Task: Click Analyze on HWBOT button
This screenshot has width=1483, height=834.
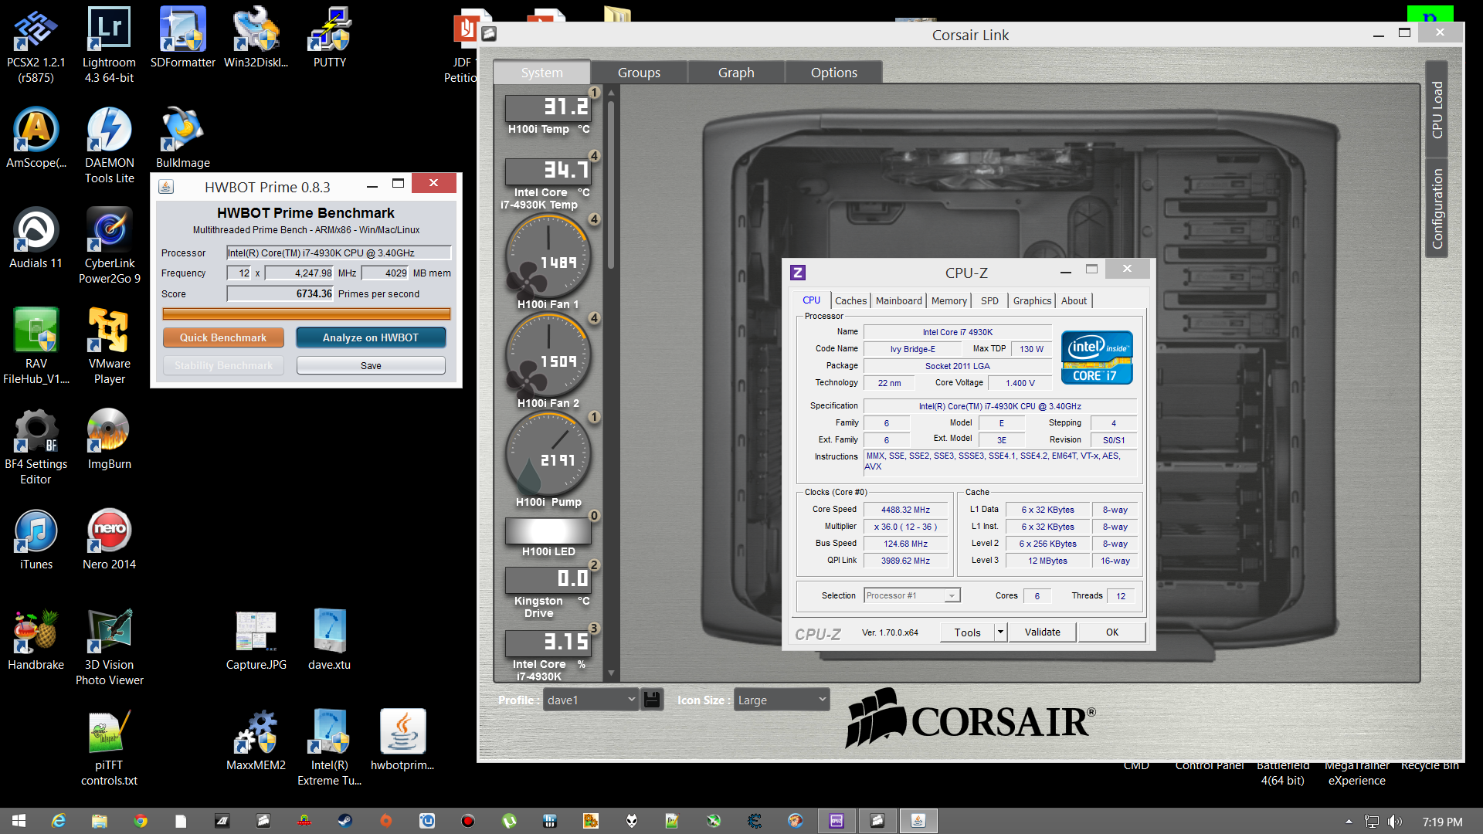Action: [371, 337]
